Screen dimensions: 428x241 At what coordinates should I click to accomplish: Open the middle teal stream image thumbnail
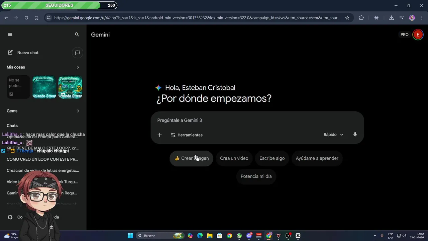(44, 87)
